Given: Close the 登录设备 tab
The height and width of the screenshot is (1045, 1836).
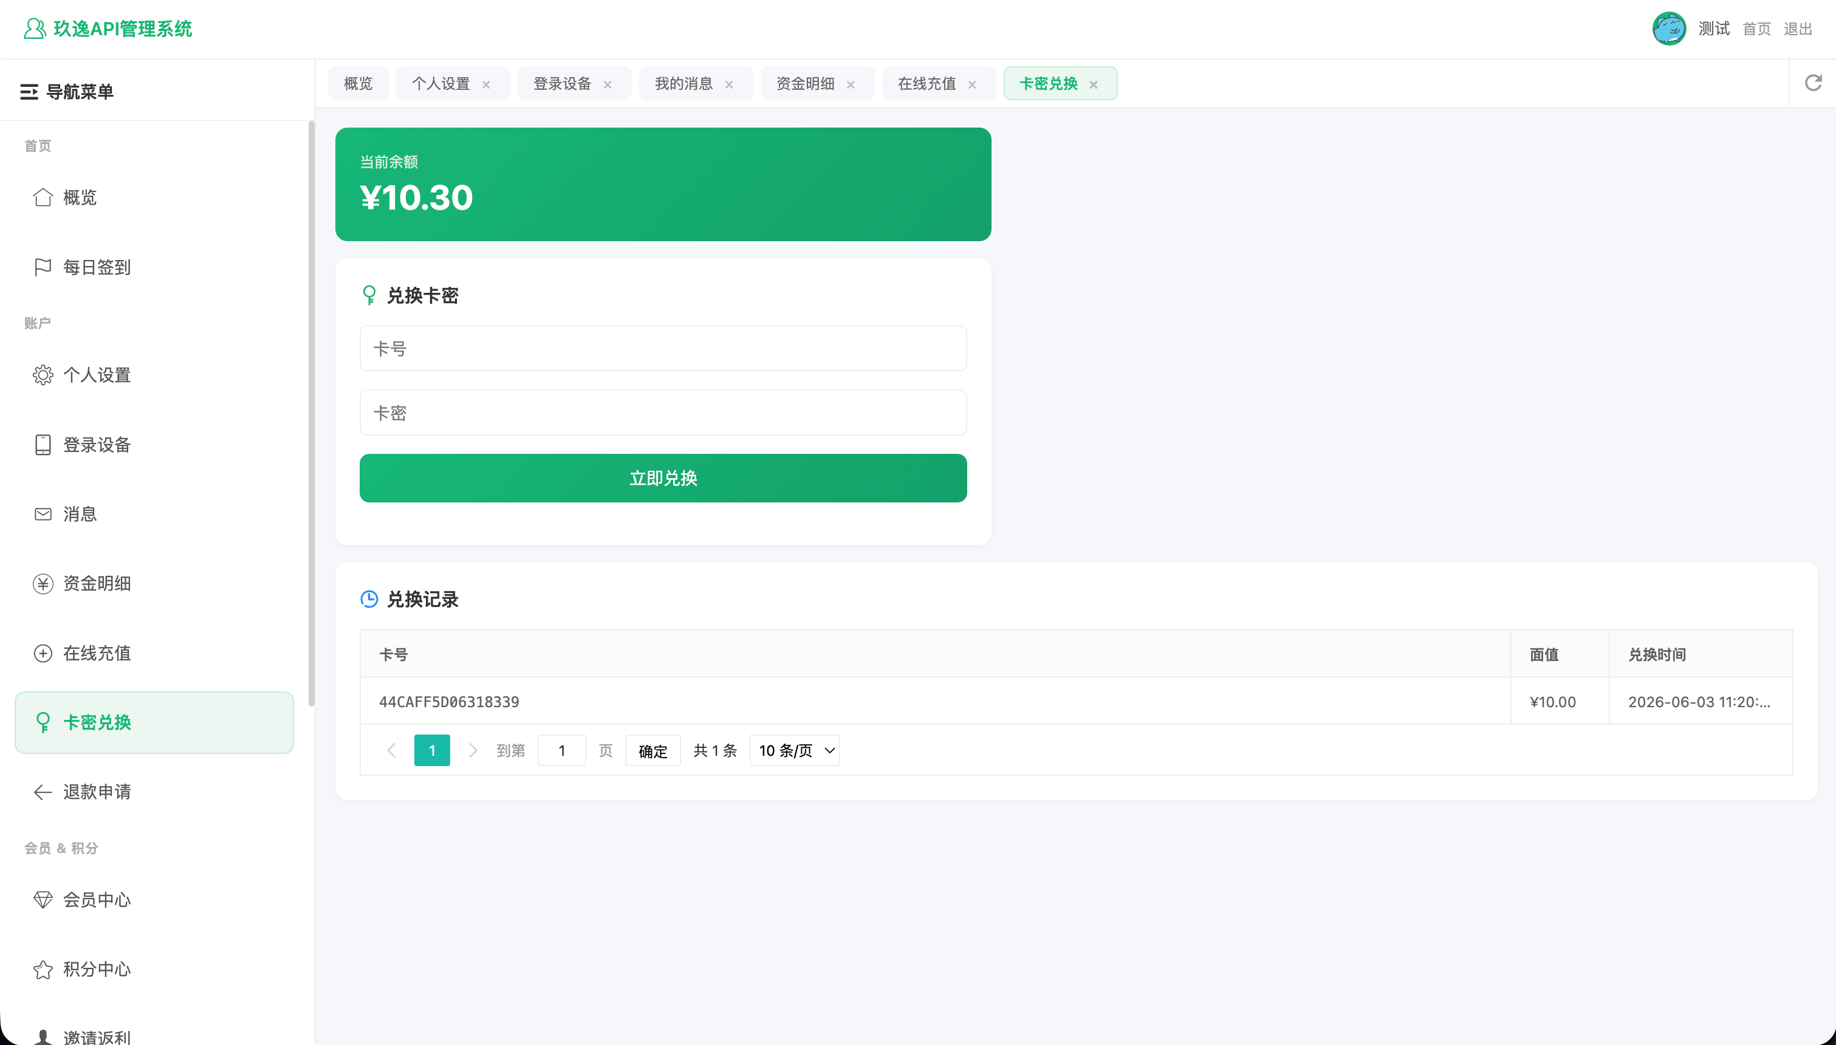Looking at the screenshot, I should coord(608,84).
